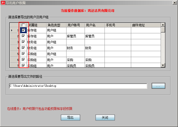Toggle the select-all checkbox in table header
Screen dimensions: 178x127
pyautogui.click(x=23, y=25)
